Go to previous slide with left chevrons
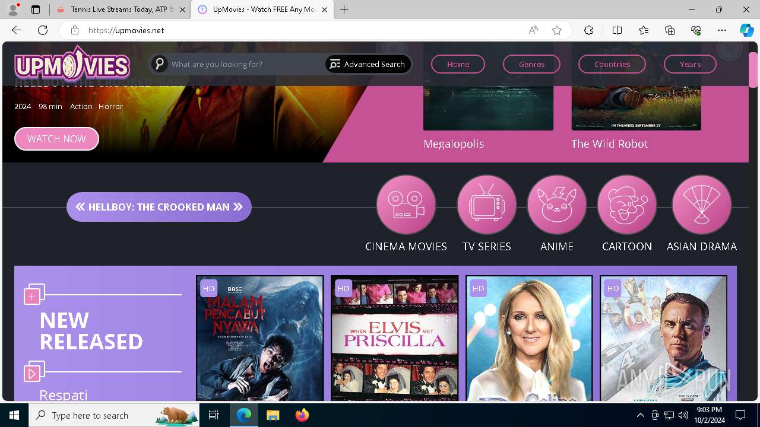This screenshot has height=427, width=760. pyautogui.click(x=80, y=207)
